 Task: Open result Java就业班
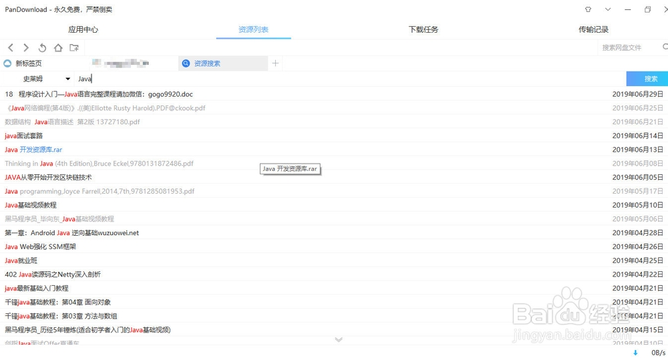pos(334,260)
